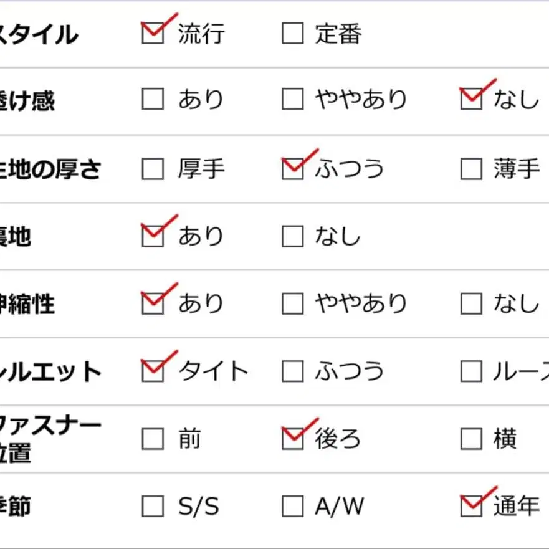Tick the 横 fastener position checkbox
This screenshot has height=549, width=549.
pos(471,439)
